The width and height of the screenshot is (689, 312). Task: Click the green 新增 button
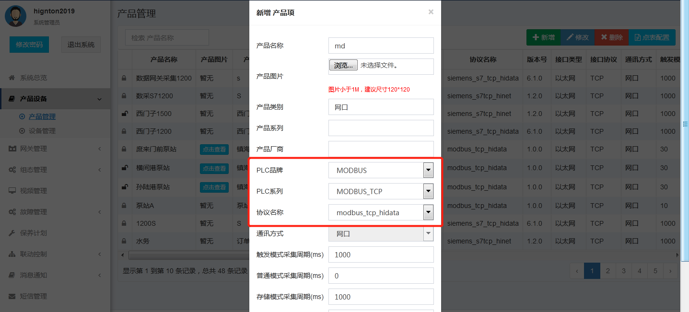[543, 36]
